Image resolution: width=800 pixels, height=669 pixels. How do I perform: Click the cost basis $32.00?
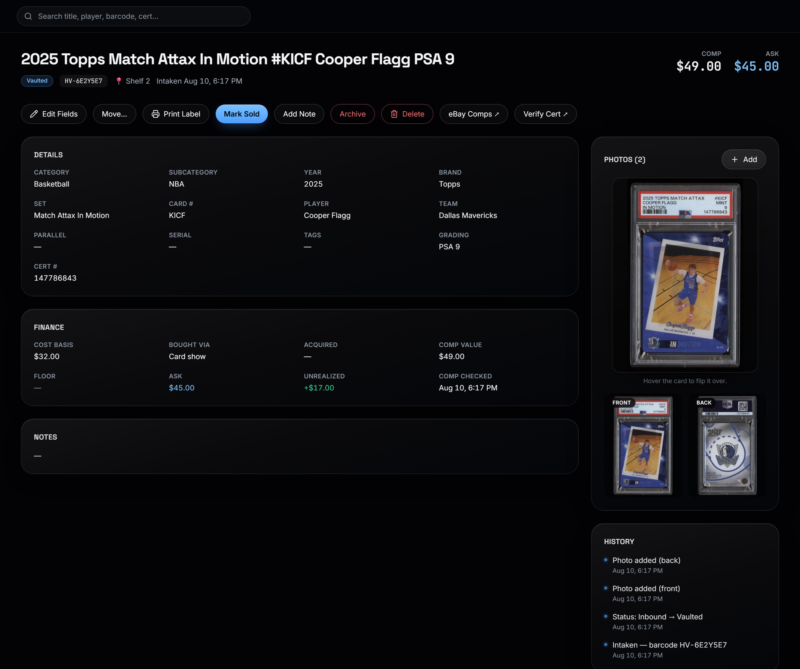[47, 356]
